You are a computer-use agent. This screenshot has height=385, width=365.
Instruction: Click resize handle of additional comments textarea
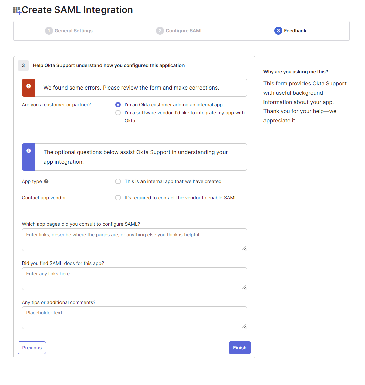(x=244, y=326)
